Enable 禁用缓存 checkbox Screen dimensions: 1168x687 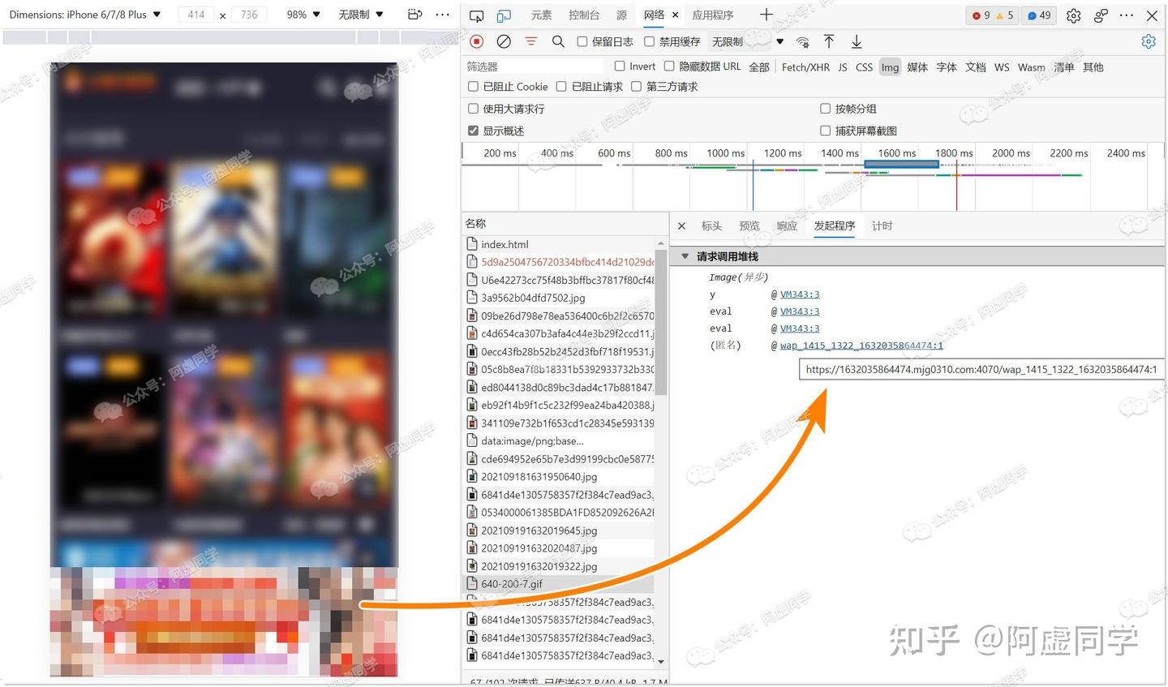[x=650, y=41]
